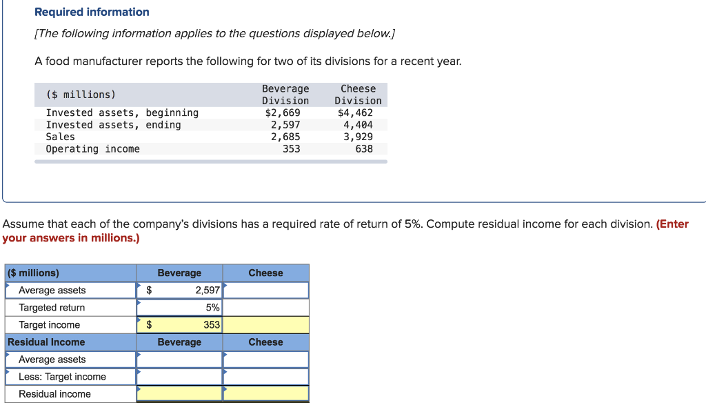This screenshot has width=706, height=412.
Task: Click the Cheese operating income value 638
Action: click(x=364, y=149)
